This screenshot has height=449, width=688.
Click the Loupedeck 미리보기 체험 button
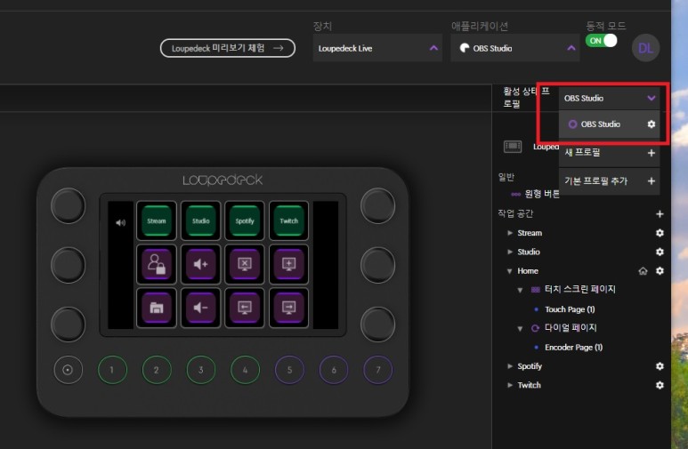pyautogui.click(x=228, y=48)
